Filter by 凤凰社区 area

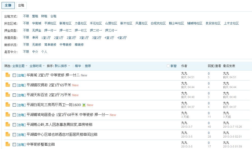pyautogui.click(x=141, y=23)
